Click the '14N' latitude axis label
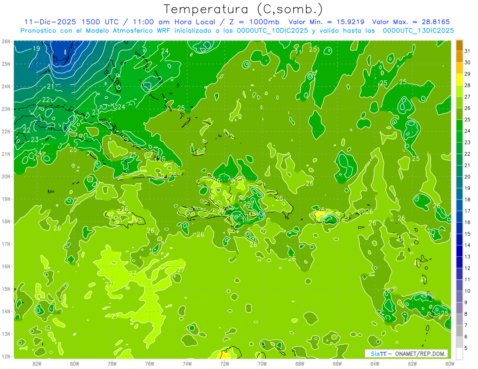 [x=6, y=311]
